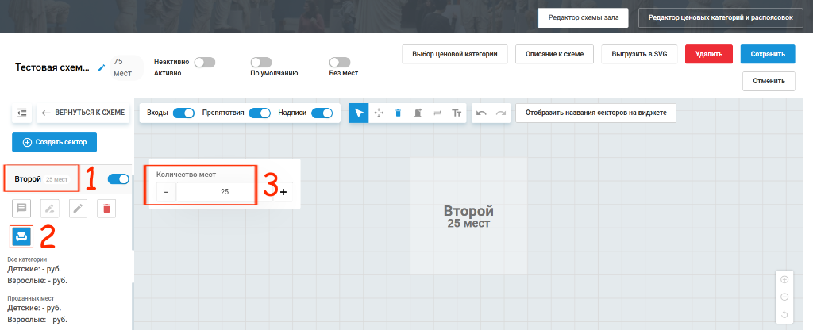Screen dimensions: 813x330
Task: Undo the last action
Action: click(481, 113)
